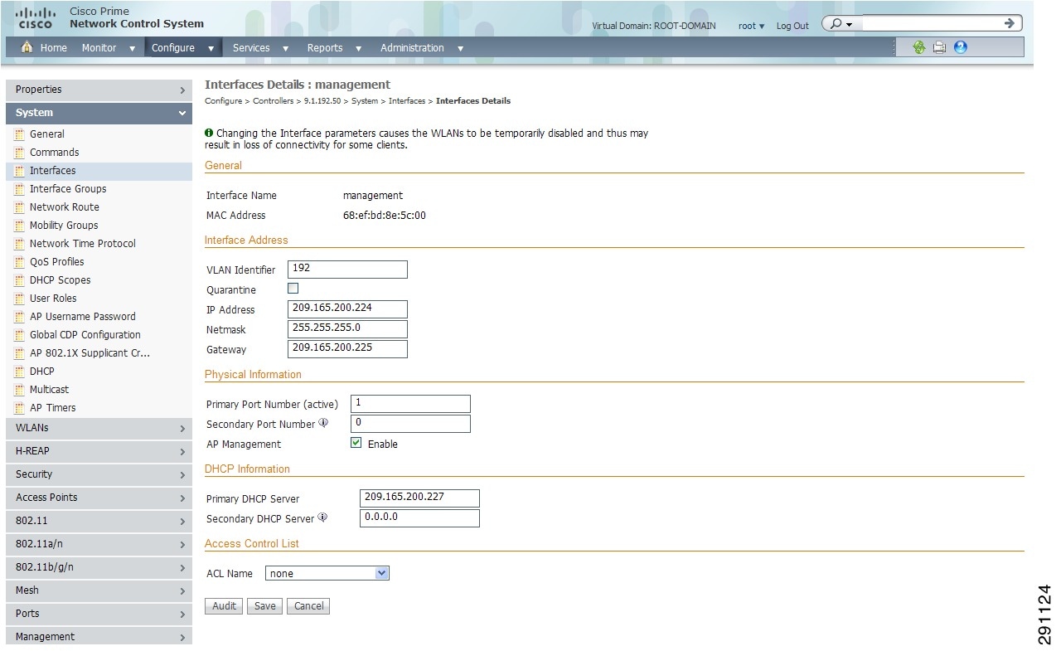This screenshot has width=1056, height=651.
Task: Open the Monitor menu
Action: (x=98, y=47)
